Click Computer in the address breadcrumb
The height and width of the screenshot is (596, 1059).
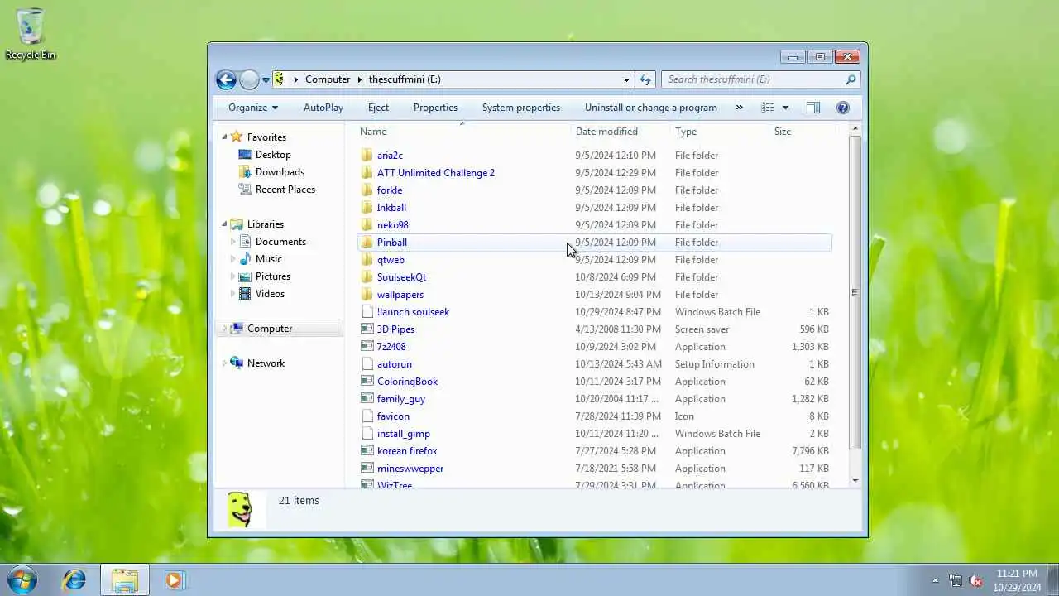(x=328, y=79)
